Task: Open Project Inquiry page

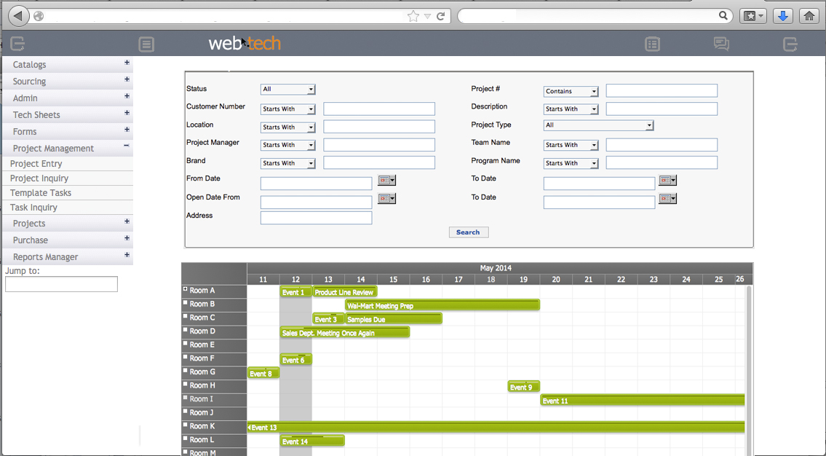Action: pyautogui.click(x=39, y=178)
